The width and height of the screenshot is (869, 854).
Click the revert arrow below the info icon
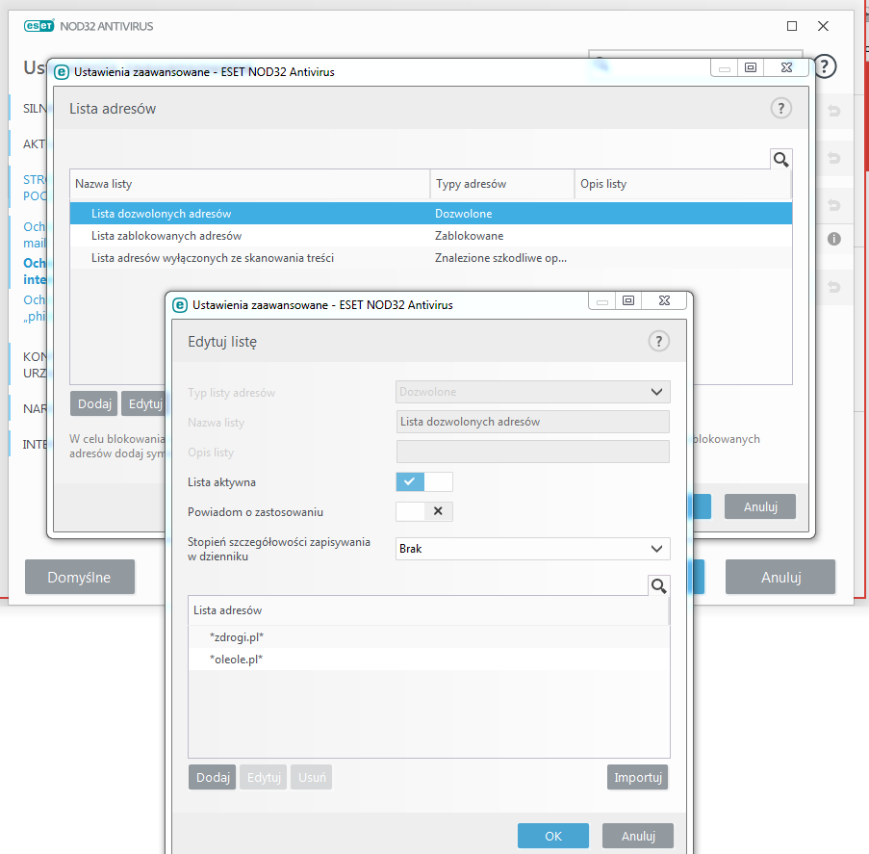point(834,287)
